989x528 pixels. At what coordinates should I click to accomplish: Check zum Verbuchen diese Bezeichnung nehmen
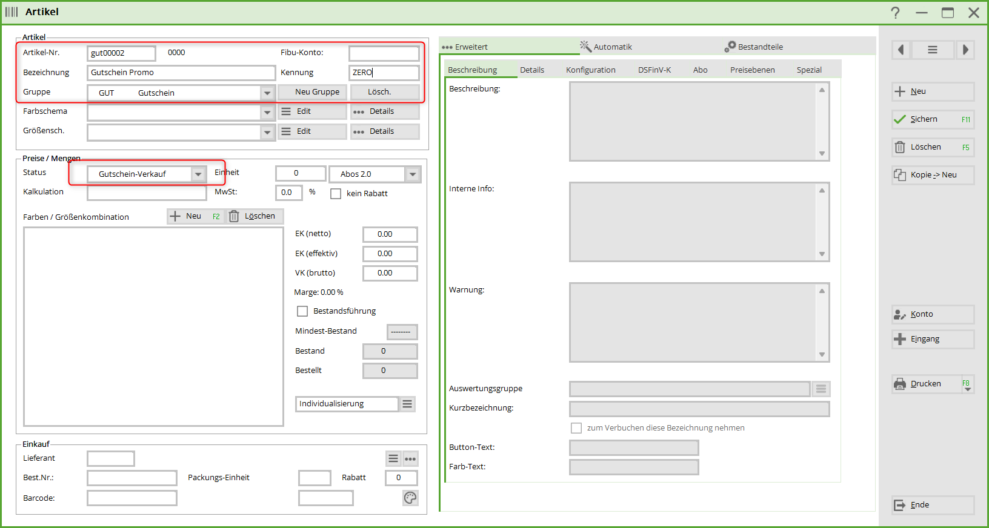pyautogui.click(x=576, y=428)
